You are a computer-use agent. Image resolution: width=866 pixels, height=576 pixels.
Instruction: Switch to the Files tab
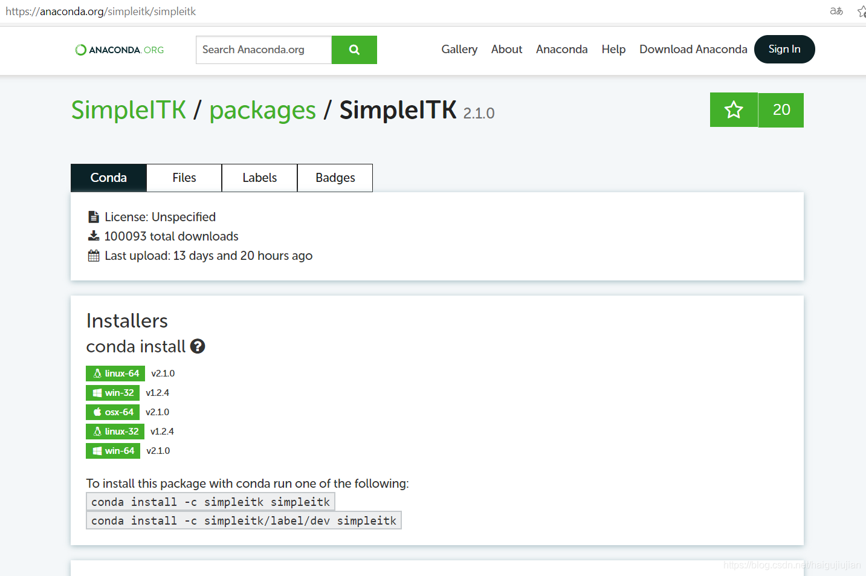[184, 177]
